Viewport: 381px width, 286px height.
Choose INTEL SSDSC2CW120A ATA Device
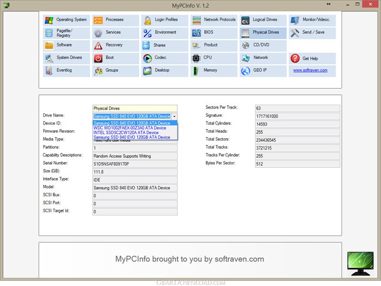tap(135, 133)
